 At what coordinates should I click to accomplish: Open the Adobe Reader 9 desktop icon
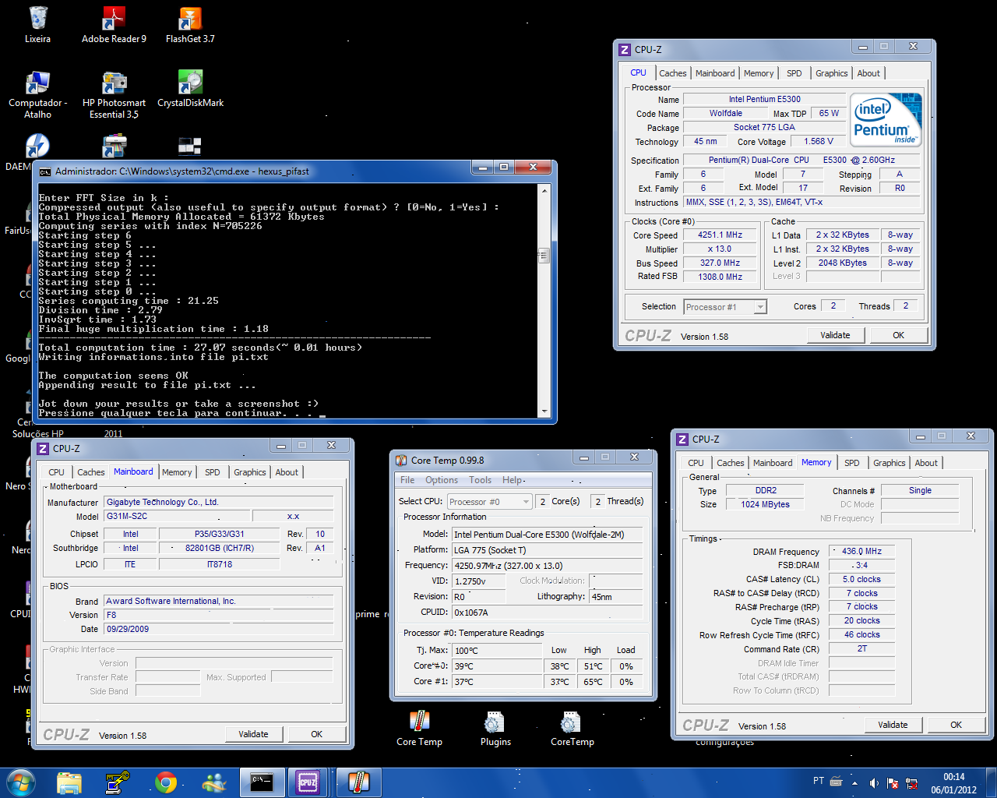(114, 24)
